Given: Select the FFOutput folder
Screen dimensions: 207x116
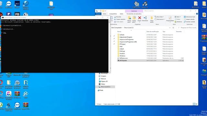Looking at the screenshot, I should click(x=122, y=44).
